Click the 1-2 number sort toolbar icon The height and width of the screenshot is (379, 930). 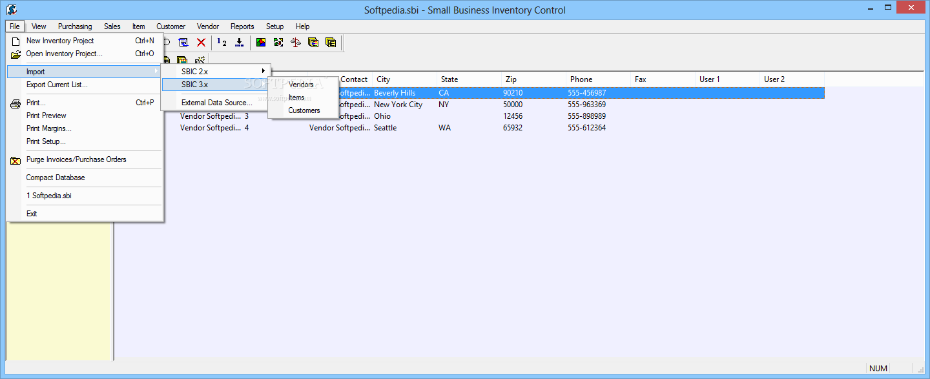point(222,43)
